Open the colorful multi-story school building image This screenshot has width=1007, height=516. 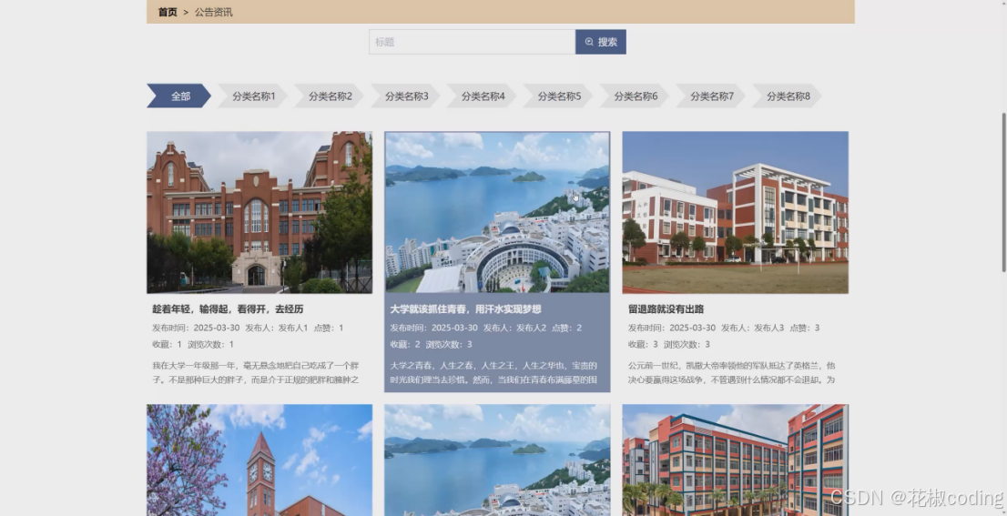click(736, 460)
